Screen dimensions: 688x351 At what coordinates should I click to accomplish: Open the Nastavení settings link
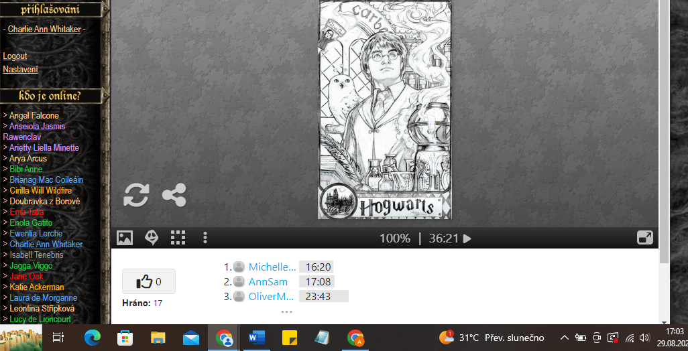pos(21,69)
